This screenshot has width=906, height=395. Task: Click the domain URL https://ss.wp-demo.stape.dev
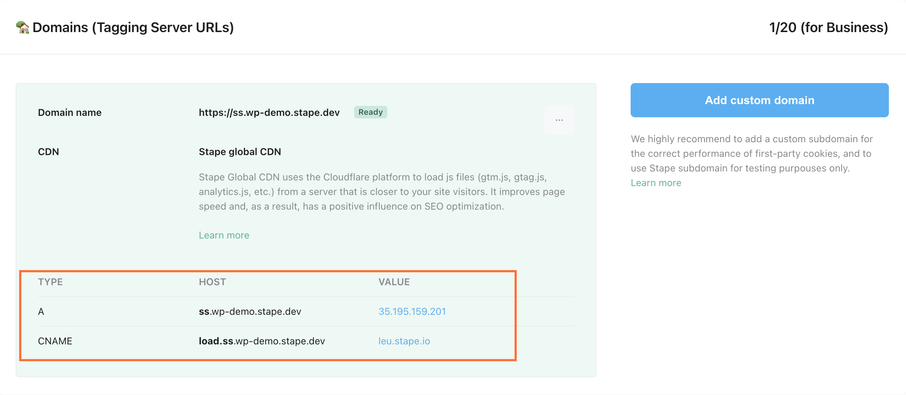click(269, 112)
